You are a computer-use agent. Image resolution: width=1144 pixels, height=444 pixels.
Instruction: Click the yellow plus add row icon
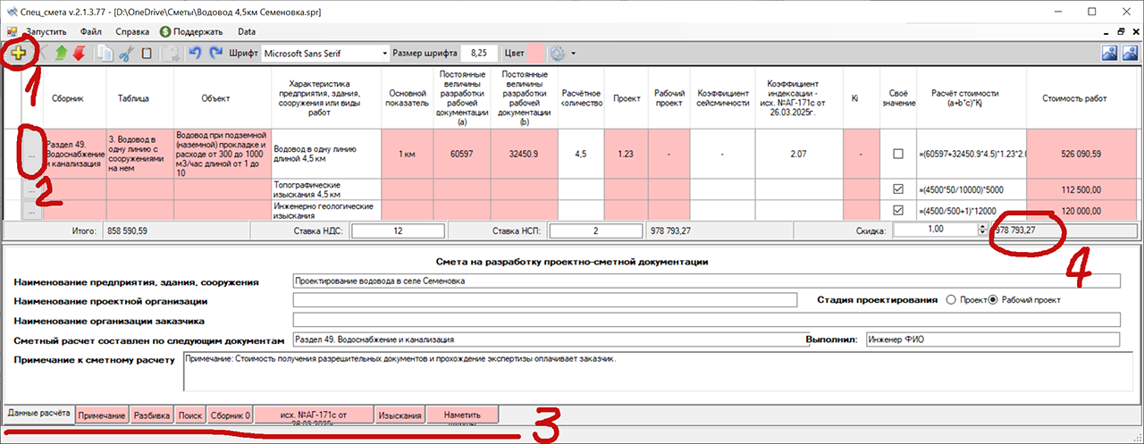[x=17, y=54]
